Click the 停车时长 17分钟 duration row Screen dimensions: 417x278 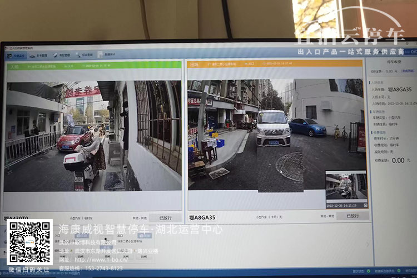[x=386, y=138]
